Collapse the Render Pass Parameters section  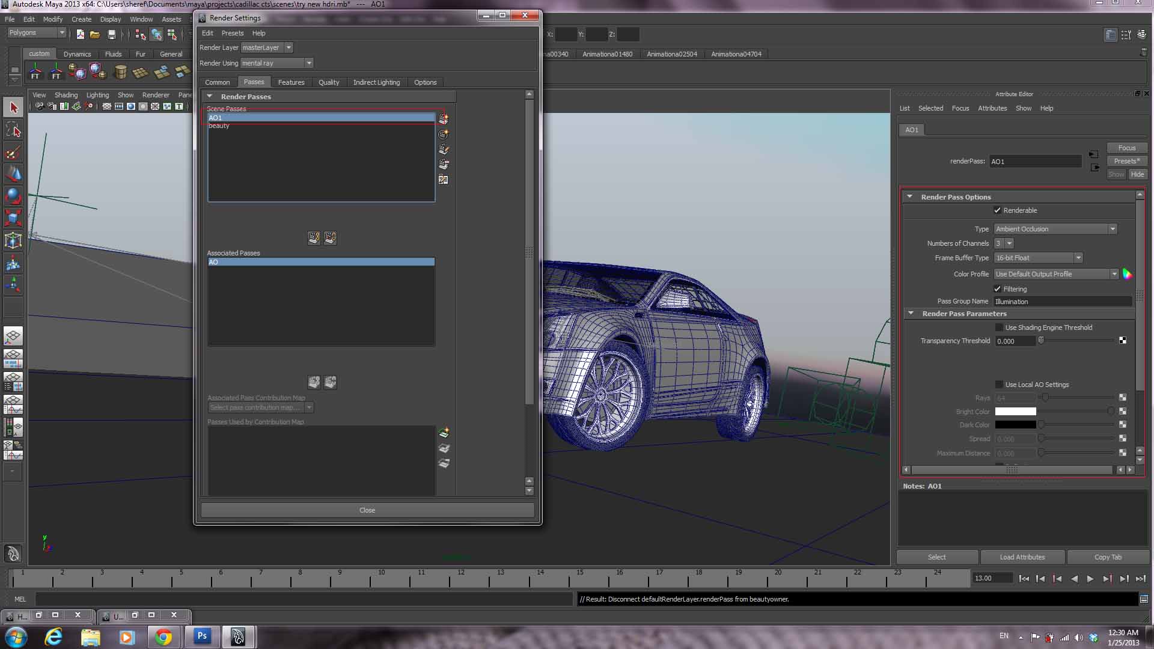pyautogui.click(x=911, y=313)
